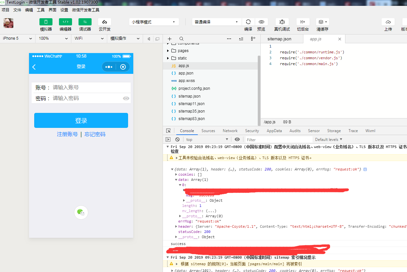Click the 切后台 switch background icon
The height and width of the screenshot is (272, 407).
pyautogui.click(x=303, y=22)
